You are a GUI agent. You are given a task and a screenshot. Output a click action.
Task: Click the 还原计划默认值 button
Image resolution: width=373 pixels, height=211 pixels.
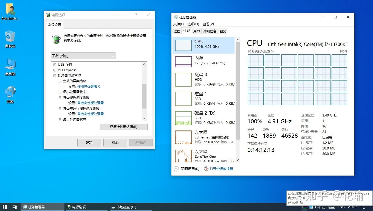click(x=123, y=127)
